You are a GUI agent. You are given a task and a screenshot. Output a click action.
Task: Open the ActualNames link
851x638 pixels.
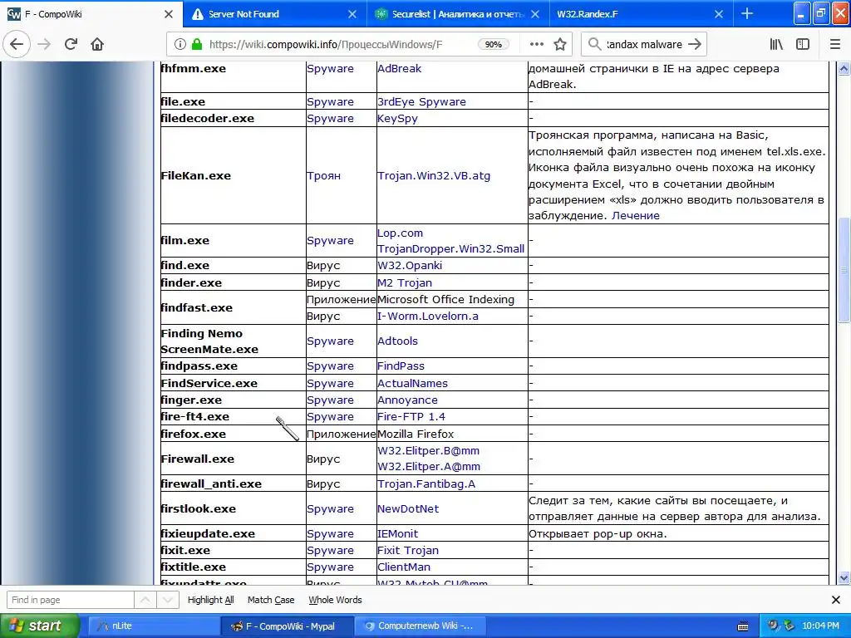point(412,383)
